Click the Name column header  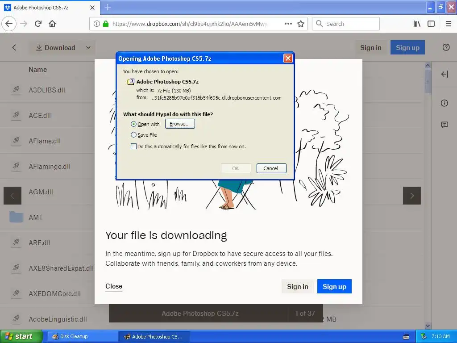tap(37, 69)
